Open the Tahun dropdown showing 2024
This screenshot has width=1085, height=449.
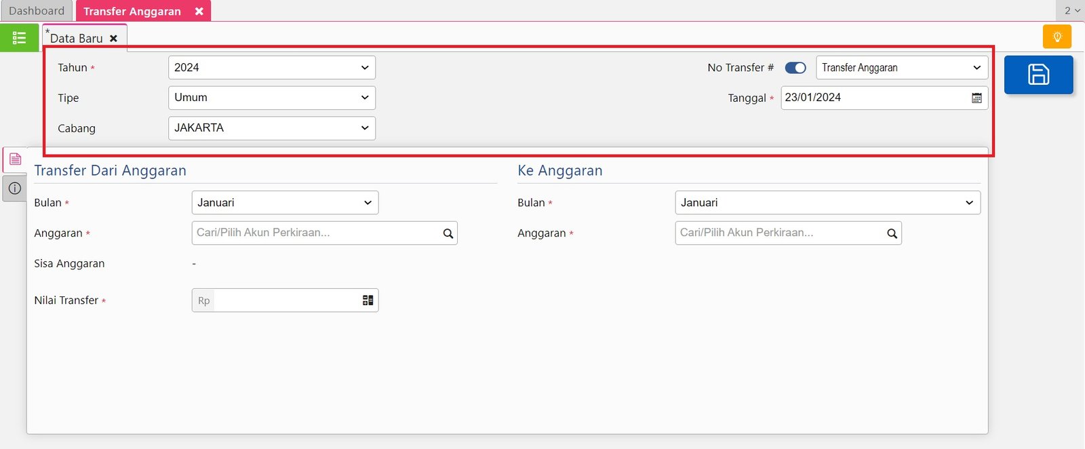271,68
